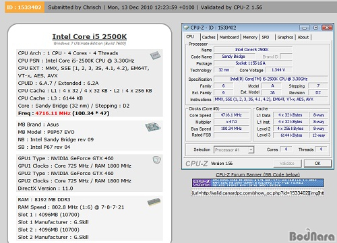Click the CPU-Z Forum Banner label
Screen dimensions: 337x243
257,174
